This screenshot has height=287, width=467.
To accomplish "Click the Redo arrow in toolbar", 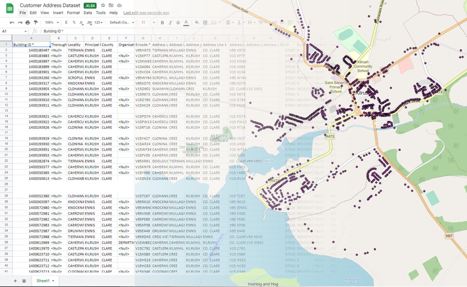I will pos(20,23).
